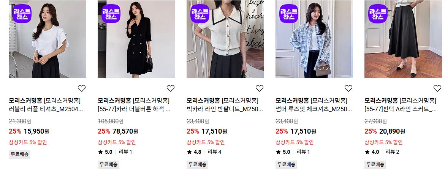
Task: Open 빅카라 라인 반팔니트 title link
Action: tap(225, 109)
